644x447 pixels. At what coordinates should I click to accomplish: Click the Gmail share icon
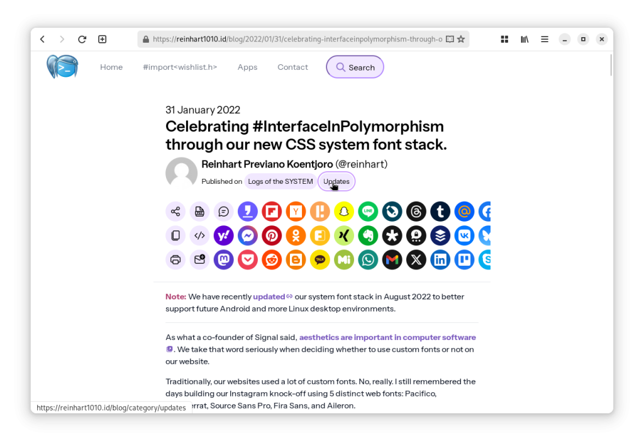[392, 259]
